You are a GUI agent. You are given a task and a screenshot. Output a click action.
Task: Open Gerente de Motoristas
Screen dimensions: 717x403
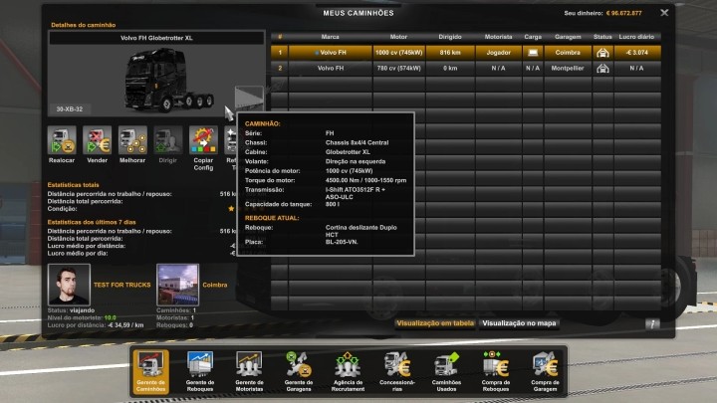click(x=249, y=371)
